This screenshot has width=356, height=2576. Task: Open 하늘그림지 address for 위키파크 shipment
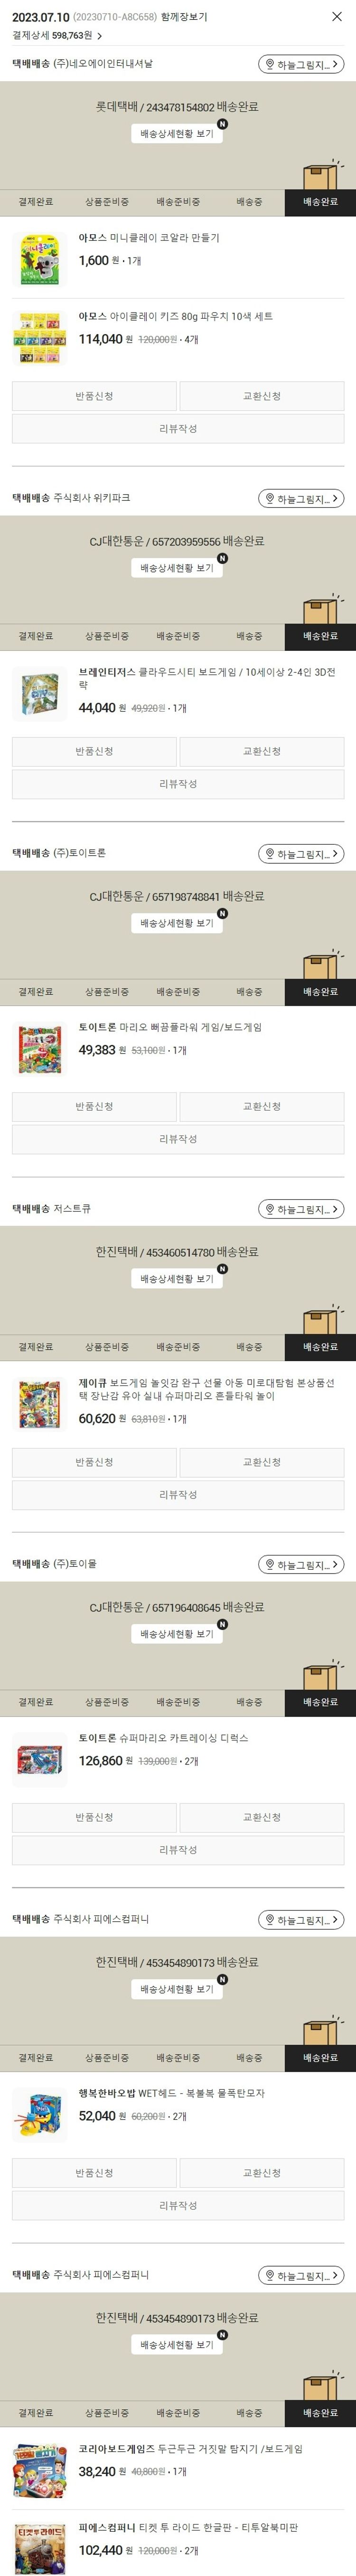301,498
